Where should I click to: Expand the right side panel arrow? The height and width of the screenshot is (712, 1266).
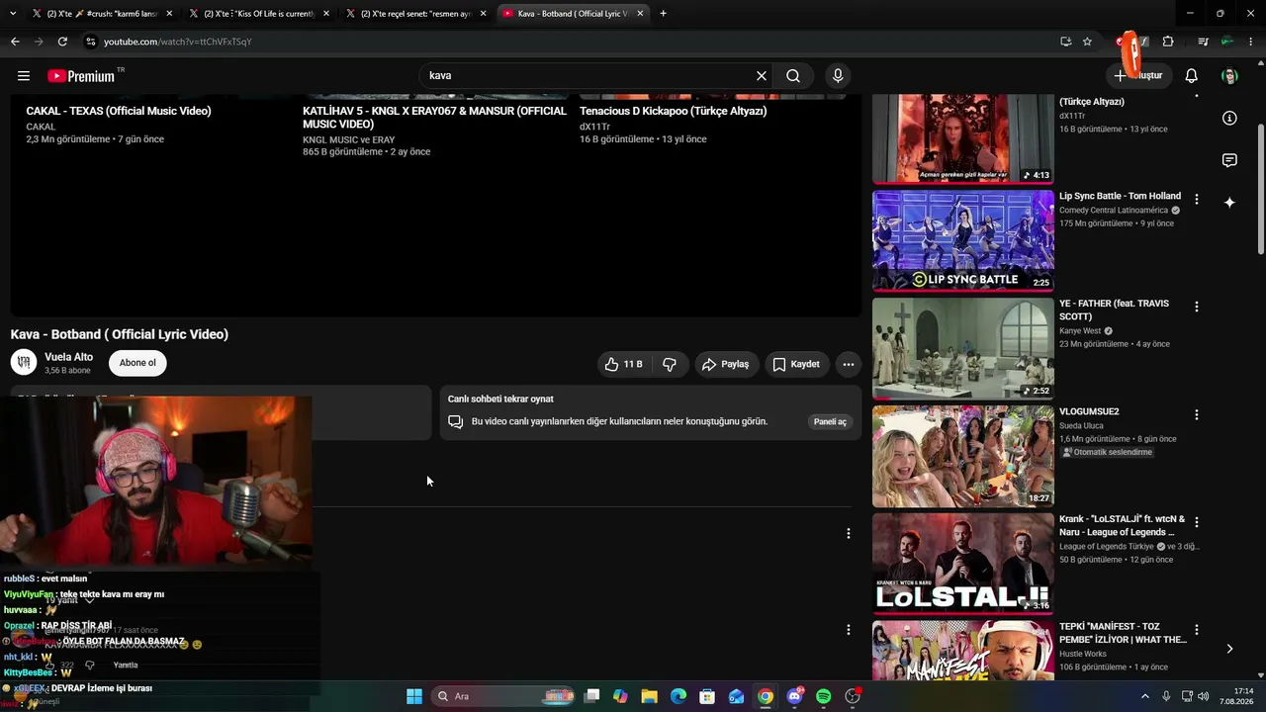[1229, 649]
